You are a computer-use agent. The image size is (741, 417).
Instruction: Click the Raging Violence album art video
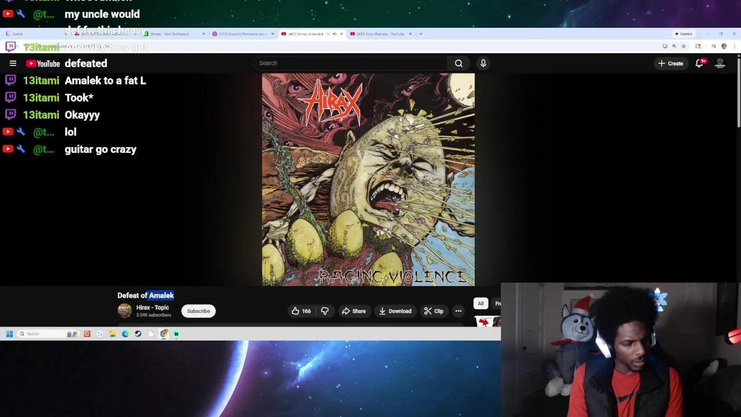coord(368,180)
